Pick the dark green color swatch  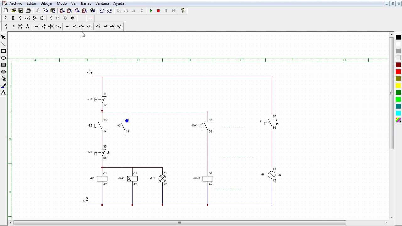click(398, 93)
